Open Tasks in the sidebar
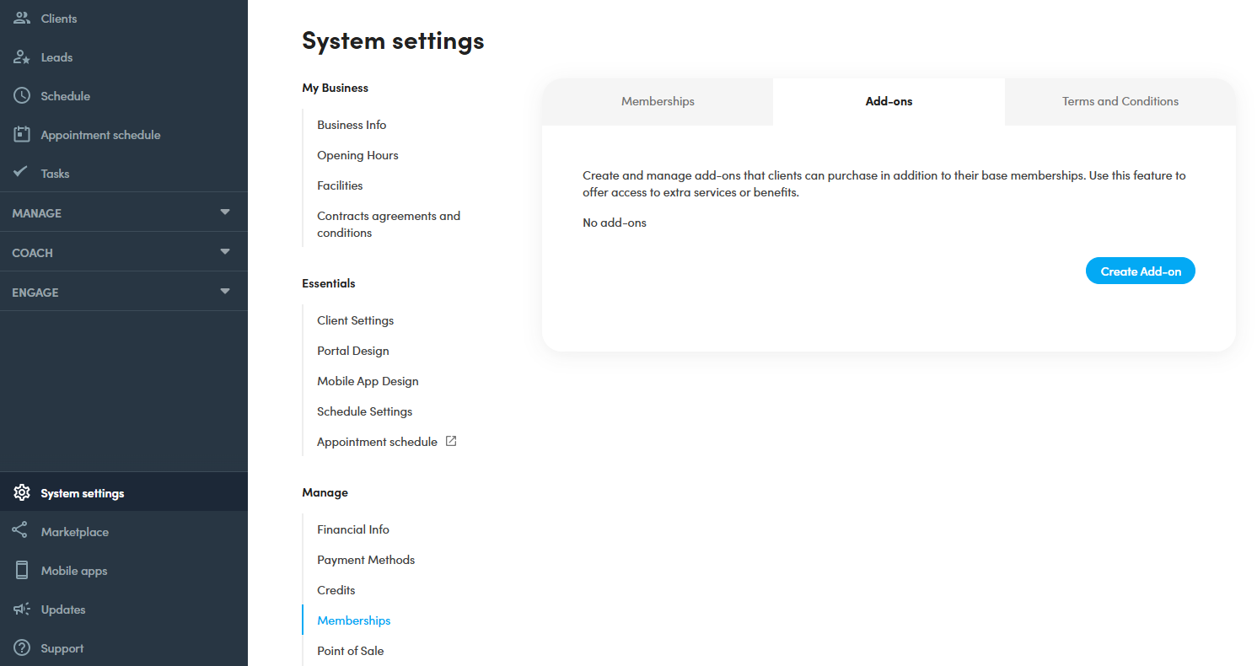Screen dimensions: 1257x666 [124, 174]
